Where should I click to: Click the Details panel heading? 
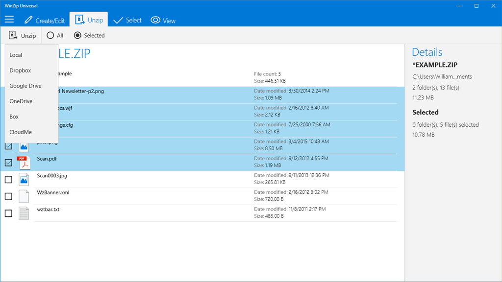pos(427,52)
